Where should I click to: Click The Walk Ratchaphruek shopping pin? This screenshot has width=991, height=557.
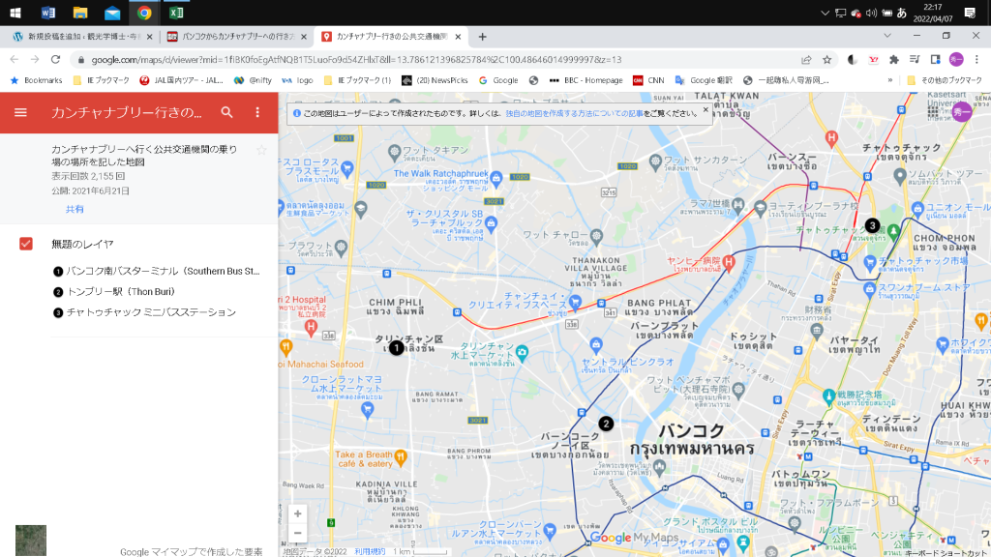click(x=496, y=179)
